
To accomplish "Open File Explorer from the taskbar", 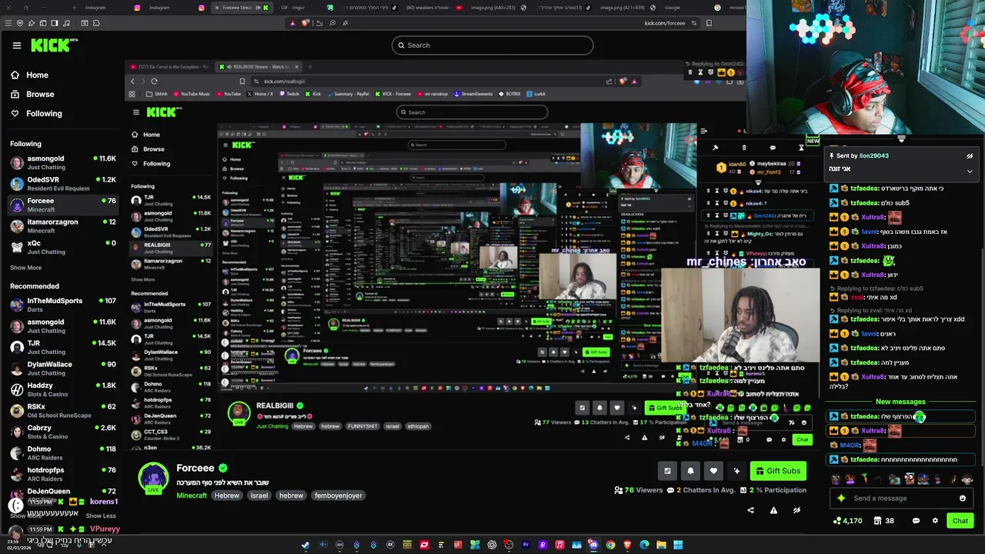I will [x=661, y=545].
